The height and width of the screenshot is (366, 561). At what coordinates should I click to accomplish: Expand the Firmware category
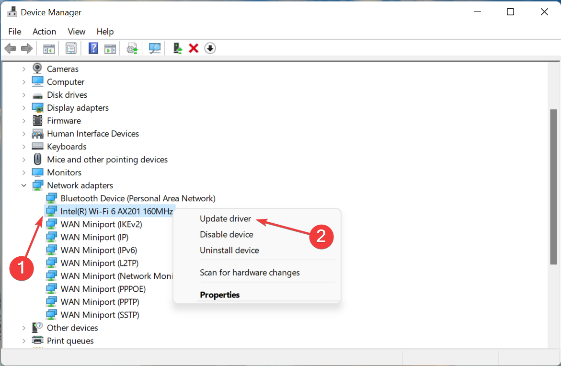(23, 121)
